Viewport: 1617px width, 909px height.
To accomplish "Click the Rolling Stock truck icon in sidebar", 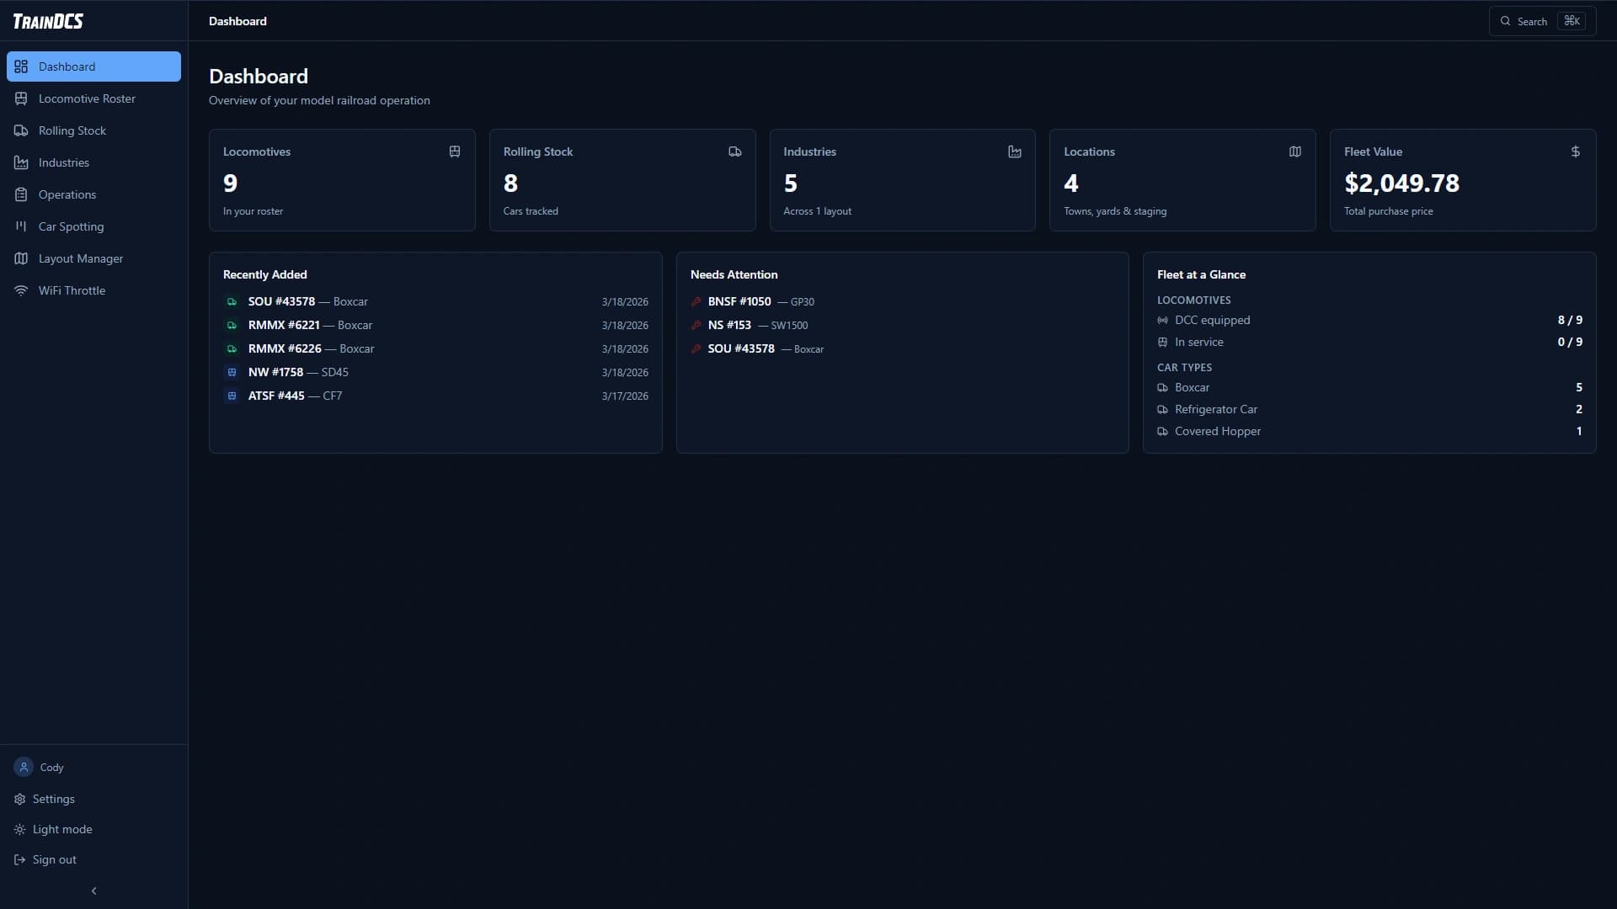I will click(x=21, y=130).
